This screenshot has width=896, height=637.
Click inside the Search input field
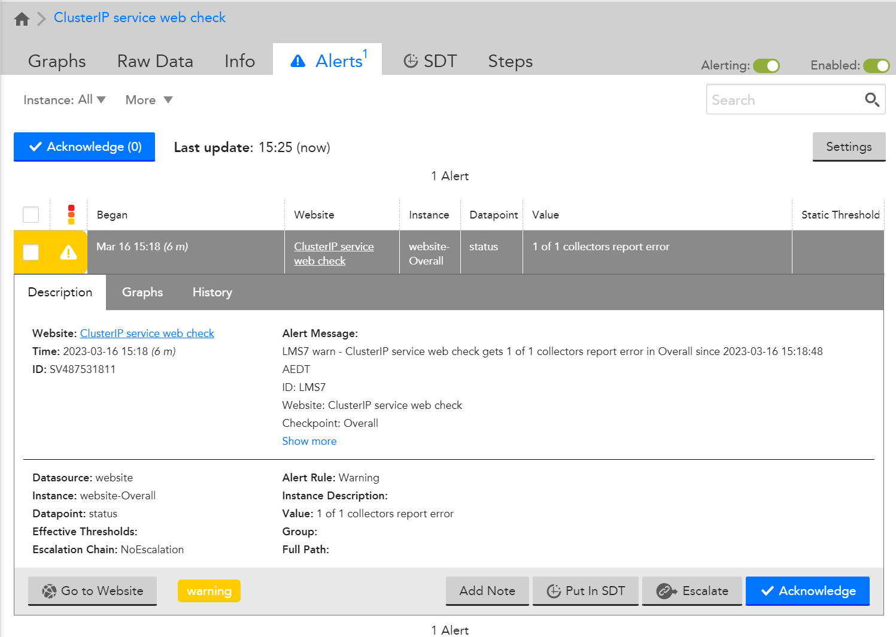tap(778, 99)
